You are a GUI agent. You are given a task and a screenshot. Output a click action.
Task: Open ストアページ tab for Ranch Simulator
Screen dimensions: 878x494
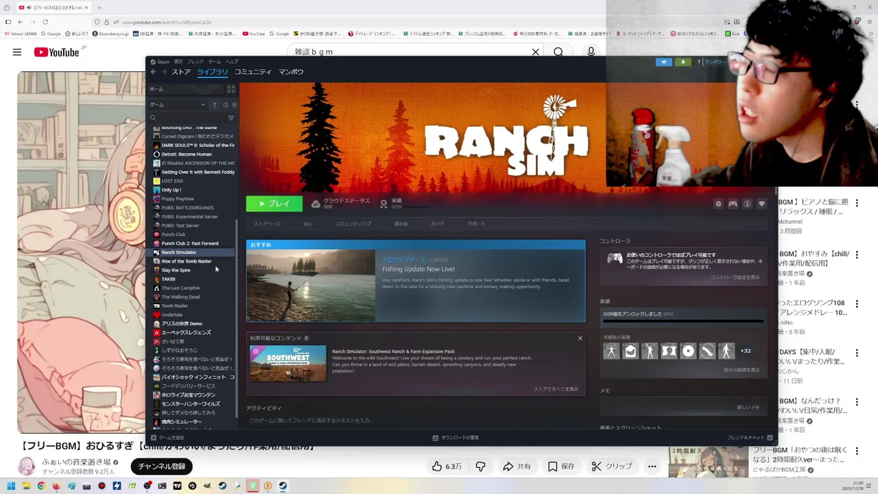[x=267, y=224]
